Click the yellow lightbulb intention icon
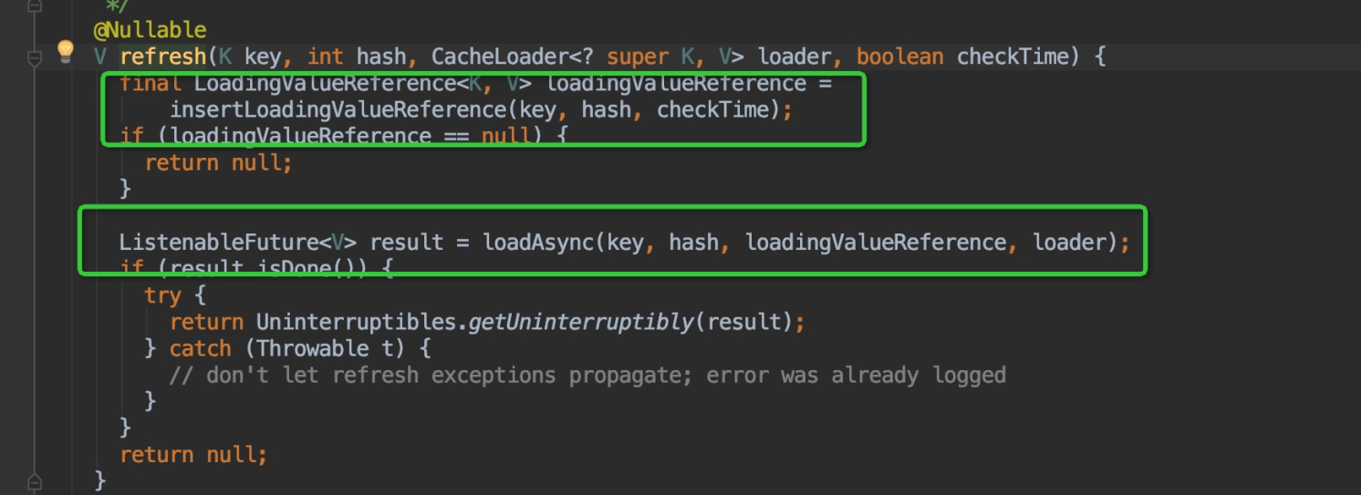The width and height of the screenshot is (1361, 495). (65, 51)
